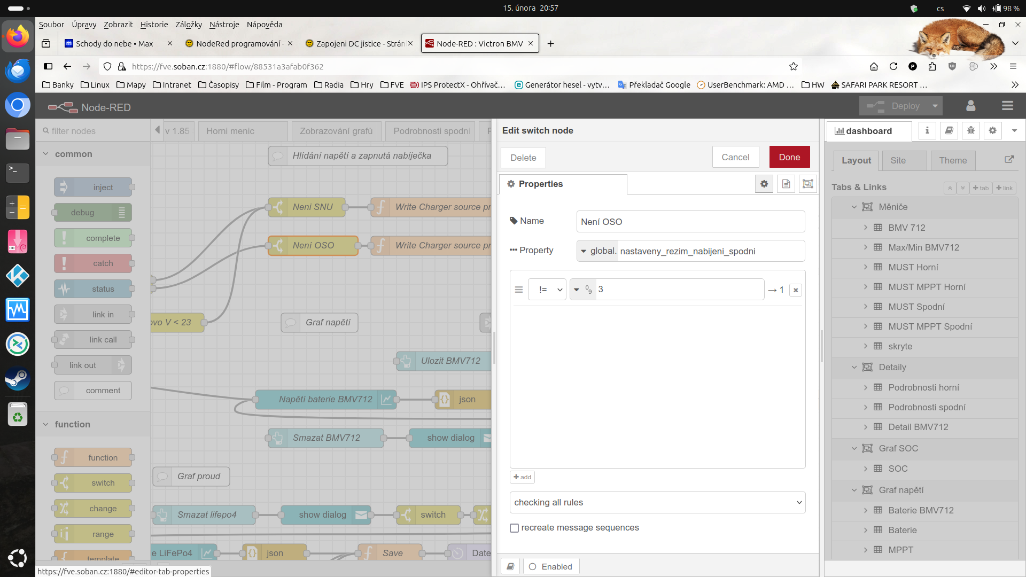This screenshot has height=577, width=1026.
Task: Switch to the Horni menic flow tab
Action: (x=243, y=131)
